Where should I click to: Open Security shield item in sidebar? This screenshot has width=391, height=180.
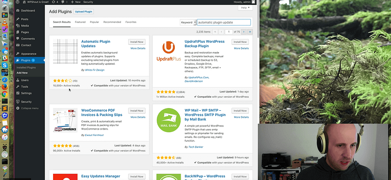pyautogui.click(x=26, y=102)
